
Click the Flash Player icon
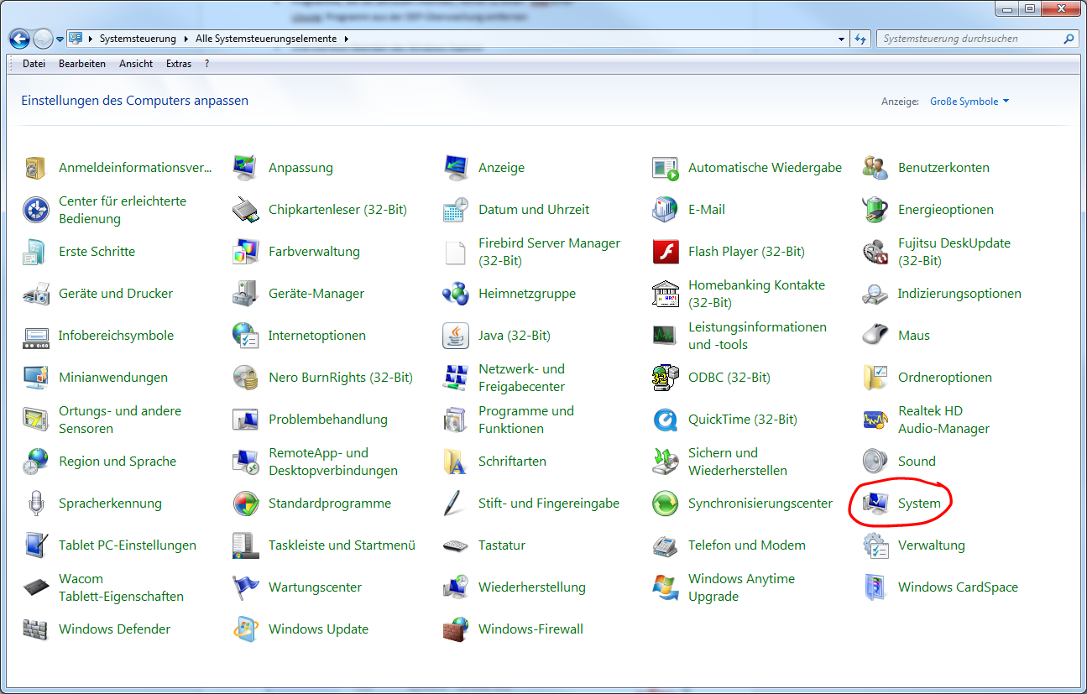666,252
